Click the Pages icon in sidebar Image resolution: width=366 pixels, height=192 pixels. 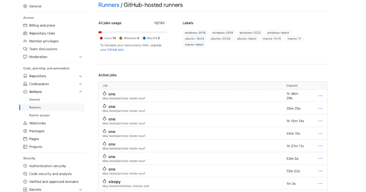[x=24, y=139]
